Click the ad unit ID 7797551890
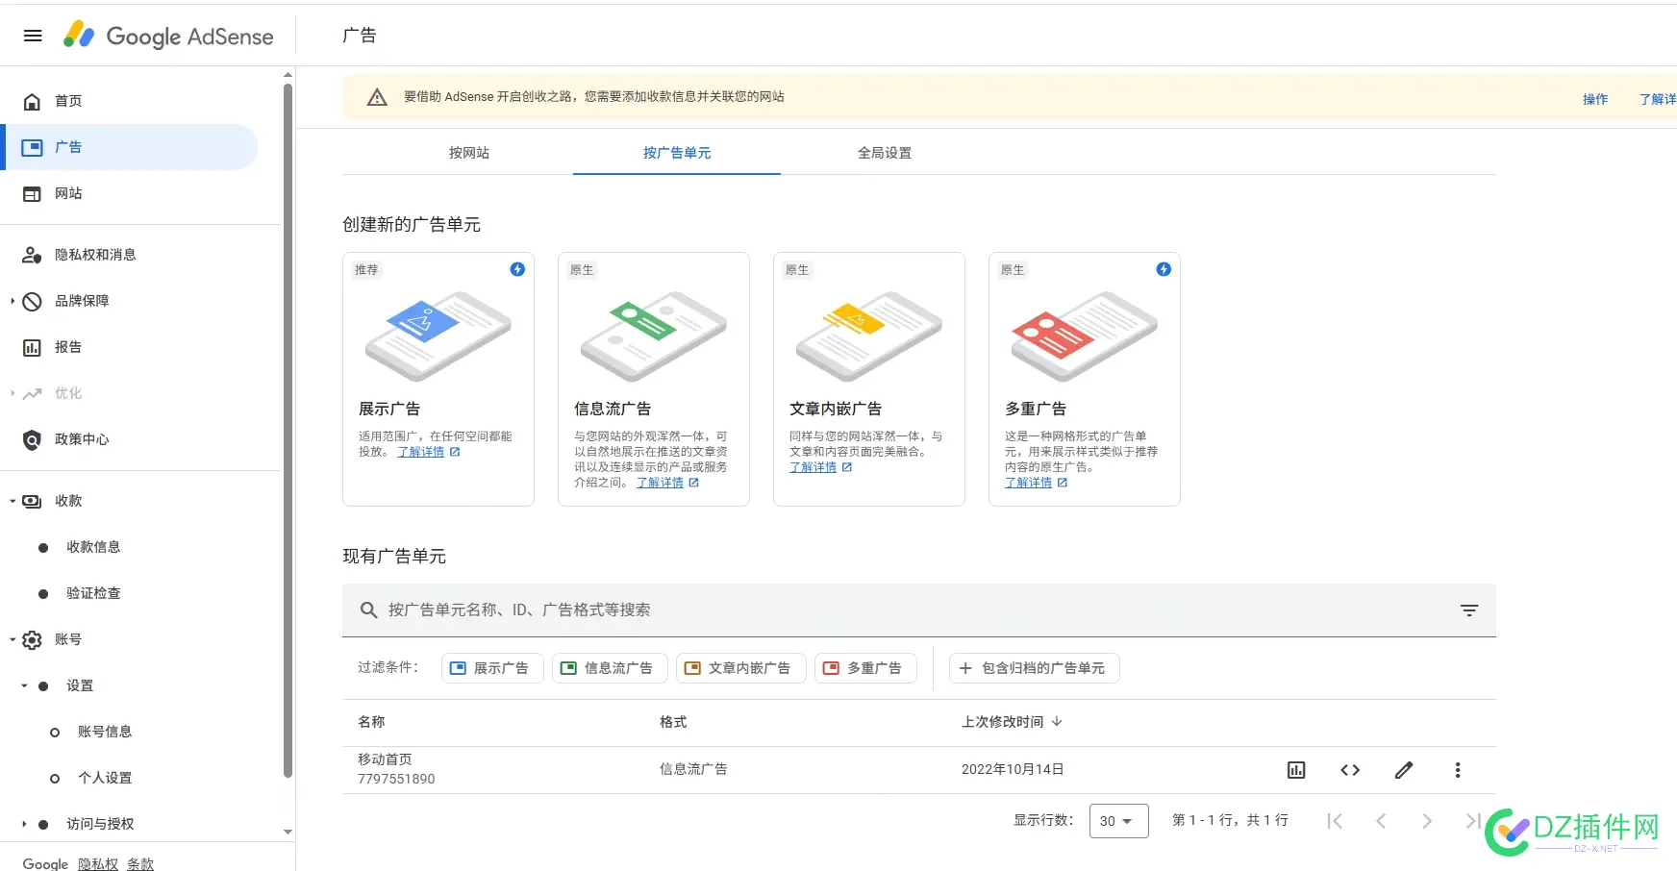 pos(396,779)
